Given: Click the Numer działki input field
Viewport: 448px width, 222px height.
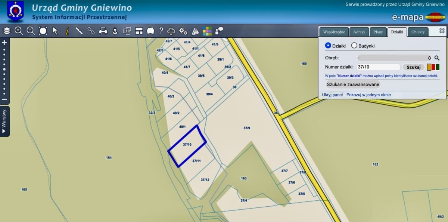Looking at the screenshot, I should tap(378, 67).
